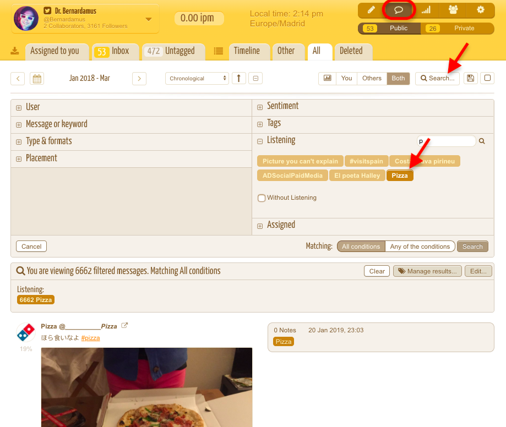Viewport: 506px width, 427px height.
Task: Choose All conditions matching option
Action: pos(361,247)
